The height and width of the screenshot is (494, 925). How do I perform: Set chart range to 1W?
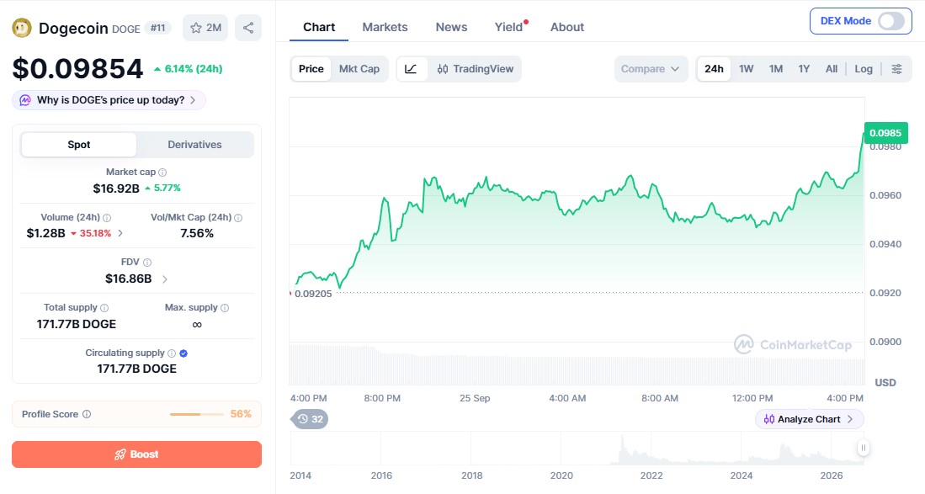747,69
